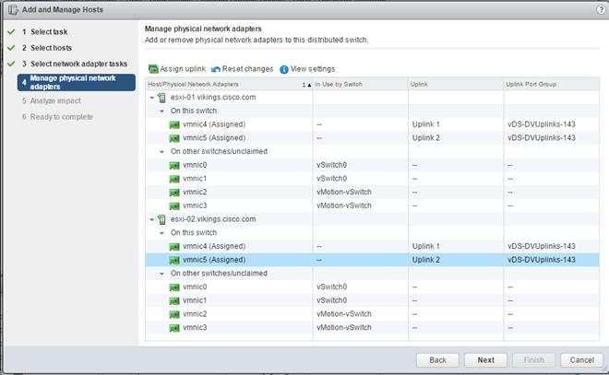Click 'vMotion-vSwitch' cell in esxi-01 vmnic3 row

coord(344,205)
